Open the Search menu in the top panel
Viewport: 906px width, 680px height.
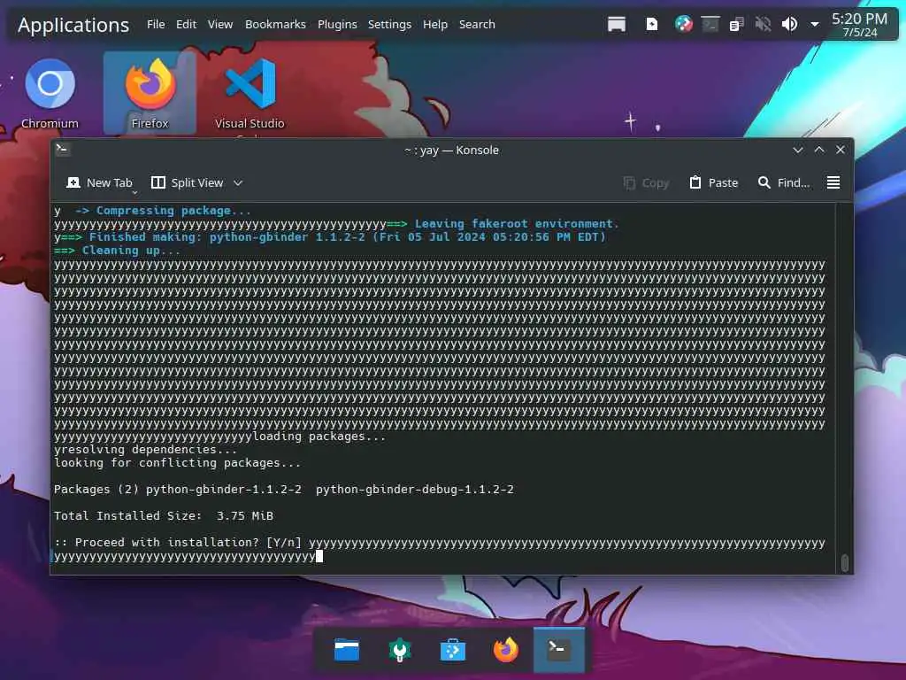tap(477, 24)
